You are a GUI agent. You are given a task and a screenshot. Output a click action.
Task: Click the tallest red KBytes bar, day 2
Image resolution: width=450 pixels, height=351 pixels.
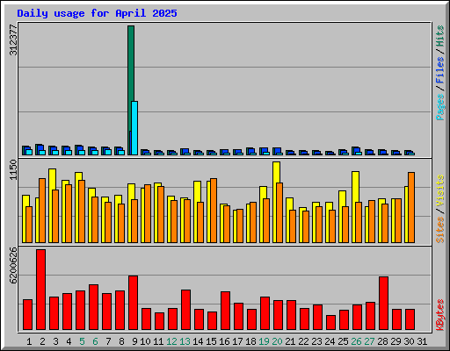click(40, 290)
